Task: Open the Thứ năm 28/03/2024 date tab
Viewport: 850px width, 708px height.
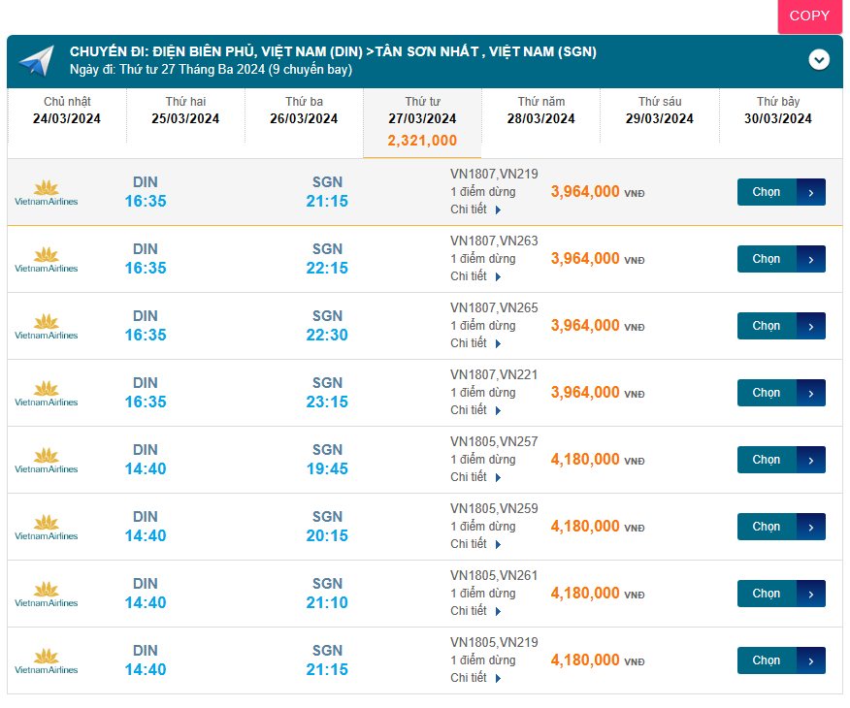Action: tap(540, 111)
